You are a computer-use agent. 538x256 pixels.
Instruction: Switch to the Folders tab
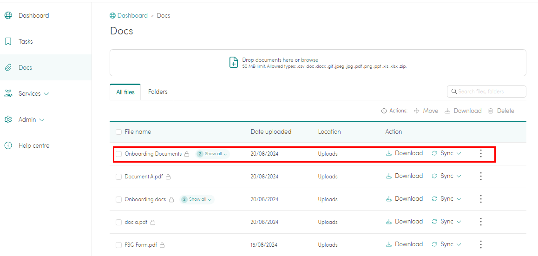157,92
